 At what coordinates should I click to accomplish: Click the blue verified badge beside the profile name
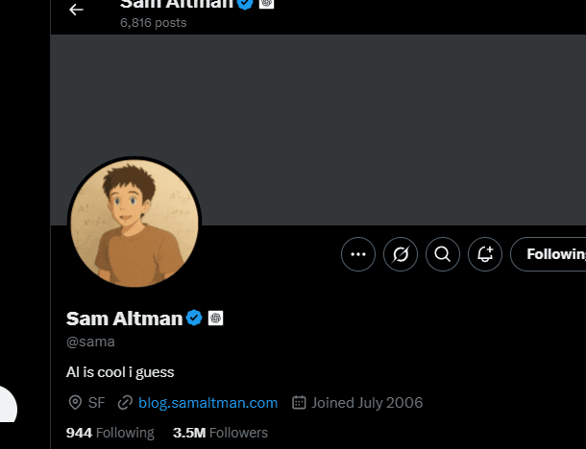(x=194, y=318)
